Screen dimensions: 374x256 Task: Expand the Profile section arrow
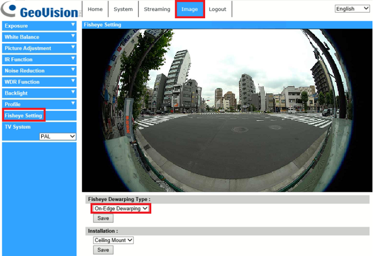click(x=73, y=103)
